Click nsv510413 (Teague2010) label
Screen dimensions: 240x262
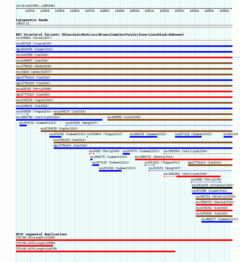pos(162,163)
